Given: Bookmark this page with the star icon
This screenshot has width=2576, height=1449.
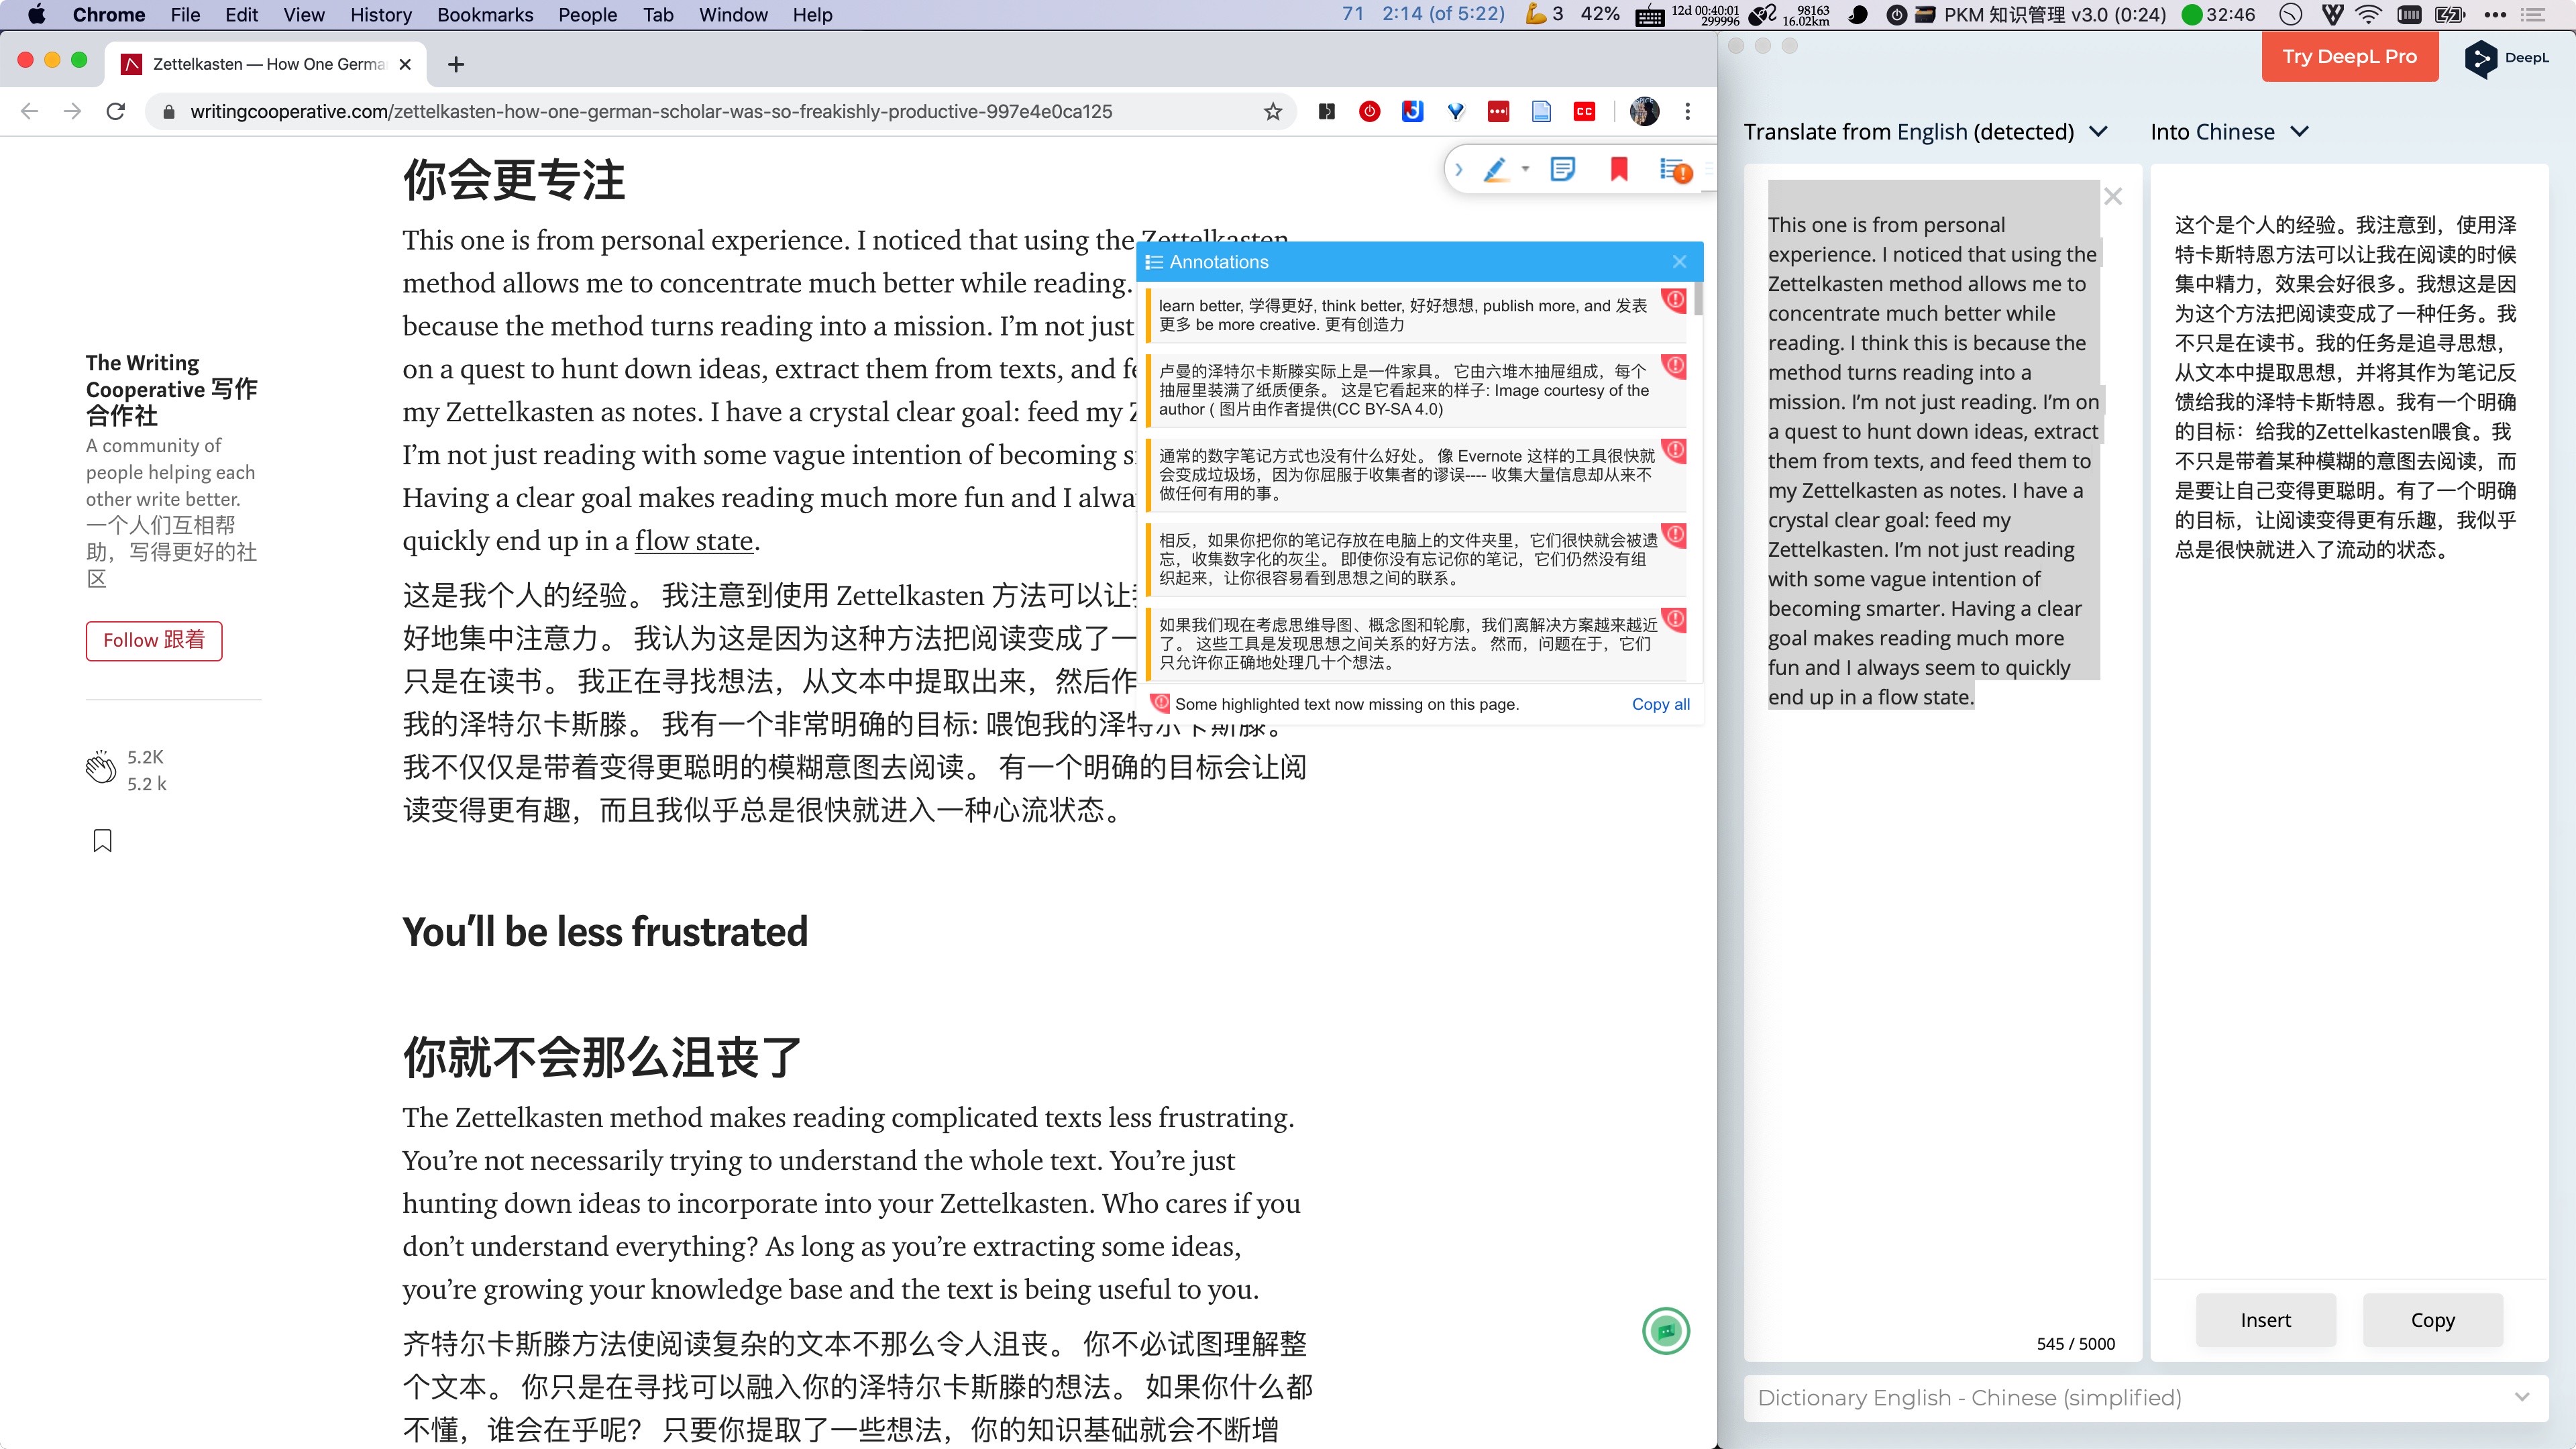Looking at the screenshot, I should coord(1272,112).
